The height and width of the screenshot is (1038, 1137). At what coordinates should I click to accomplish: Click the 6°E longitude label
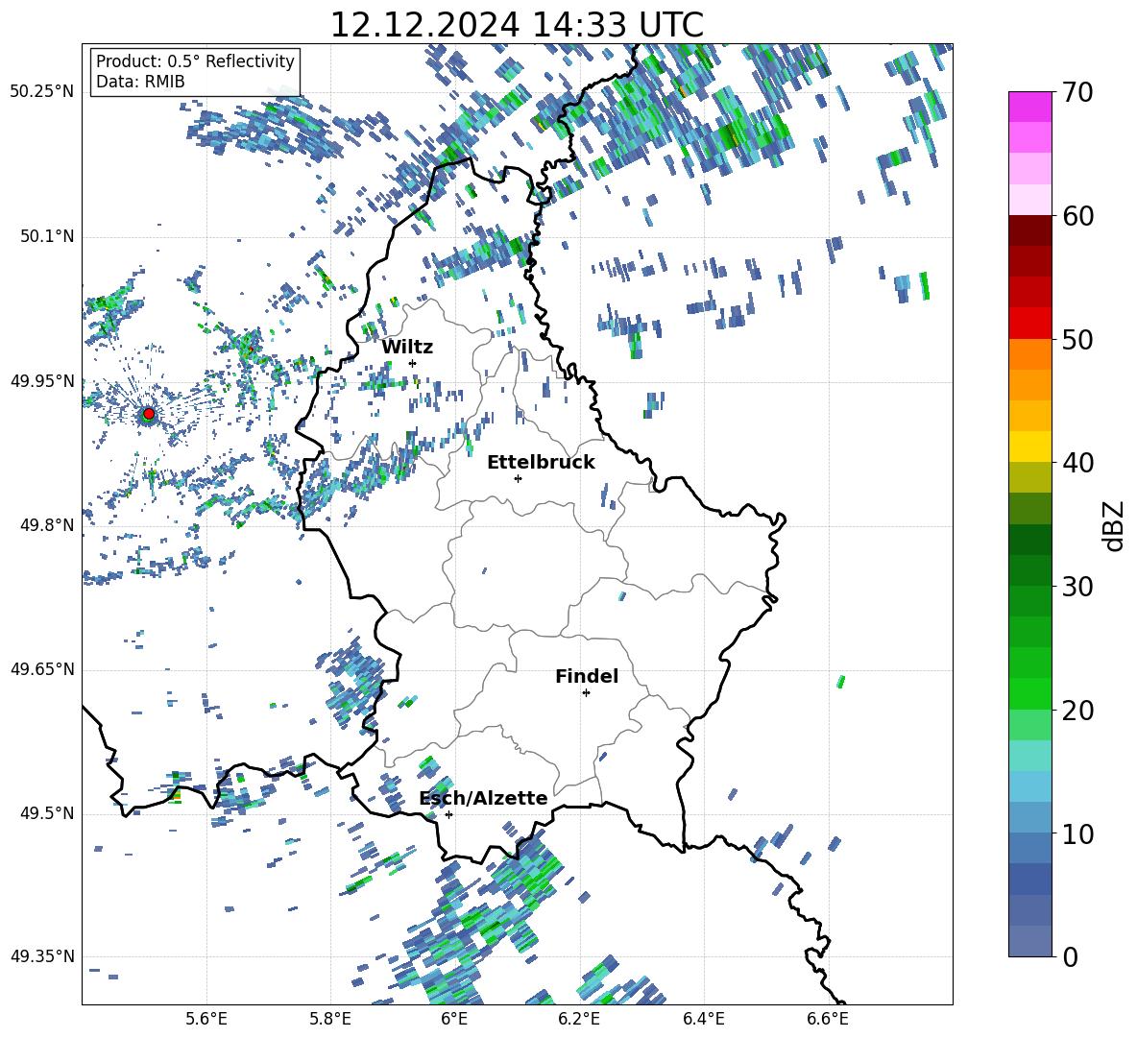(454, 1019)
